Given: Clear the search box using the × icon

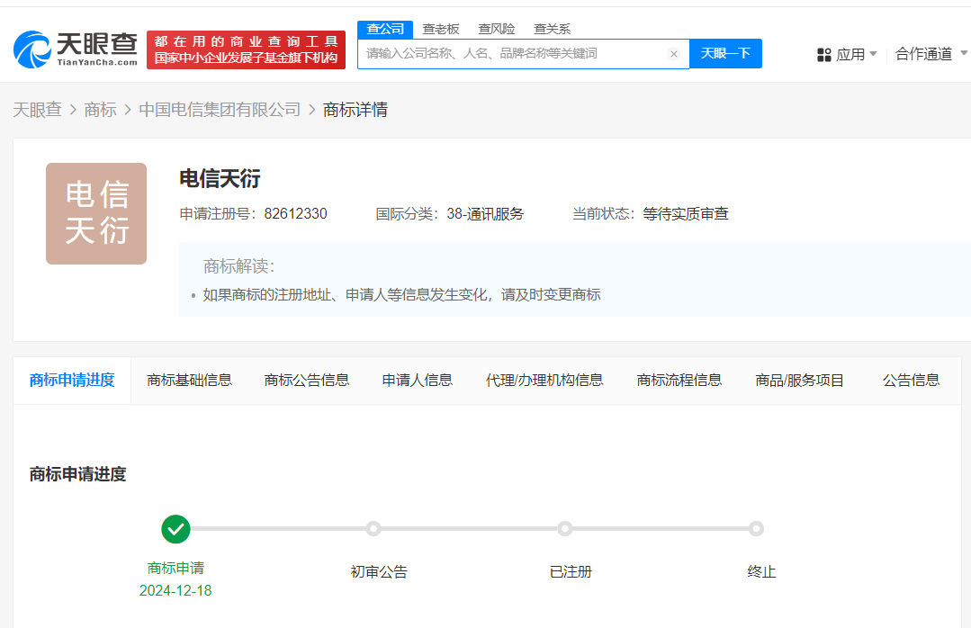Looking at the screenshot, I should pos(674,54).
